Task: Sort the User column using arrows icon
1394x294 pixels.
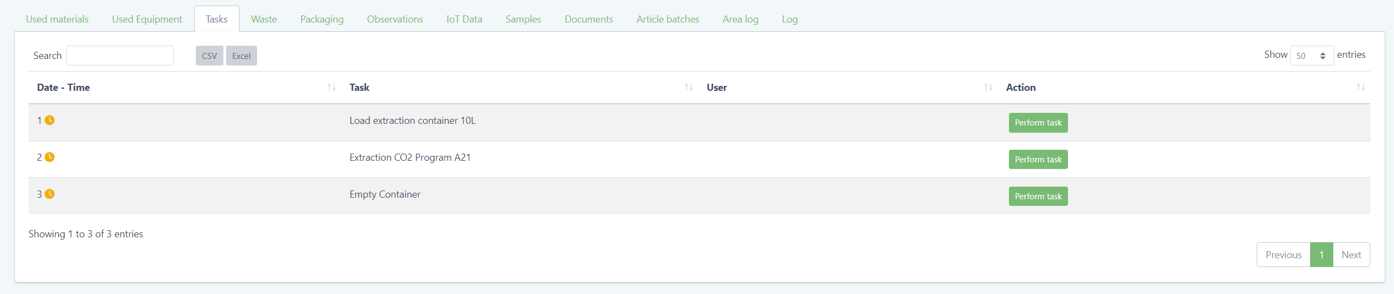Action: 988,87
